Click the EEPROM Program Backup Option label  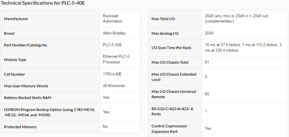coord(49,112)
